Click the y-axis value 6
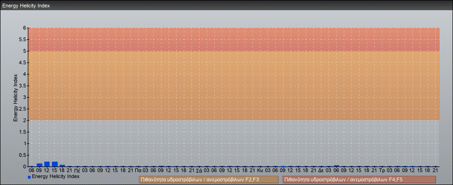This screenshot has width=453, height=185. click(x=25, y=28)
